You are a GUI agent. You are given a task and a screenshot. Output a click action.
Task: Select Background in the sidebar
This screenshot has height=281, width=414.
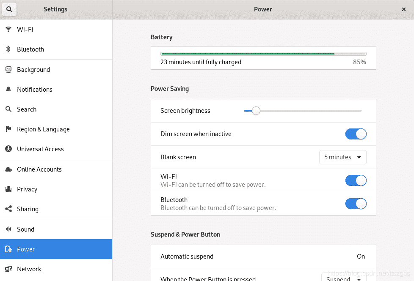pyautogui.click(x=56, y=70)
